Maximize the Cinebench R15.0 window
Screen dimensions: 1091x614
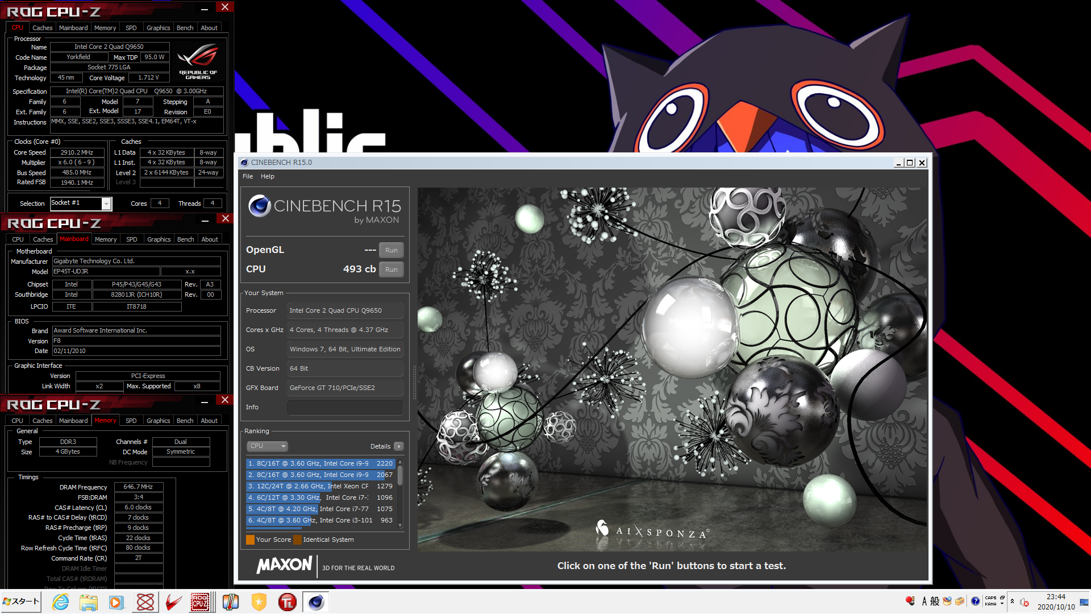pos(910,163)
